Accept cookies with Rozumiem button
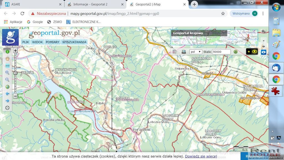 (255, 156)
